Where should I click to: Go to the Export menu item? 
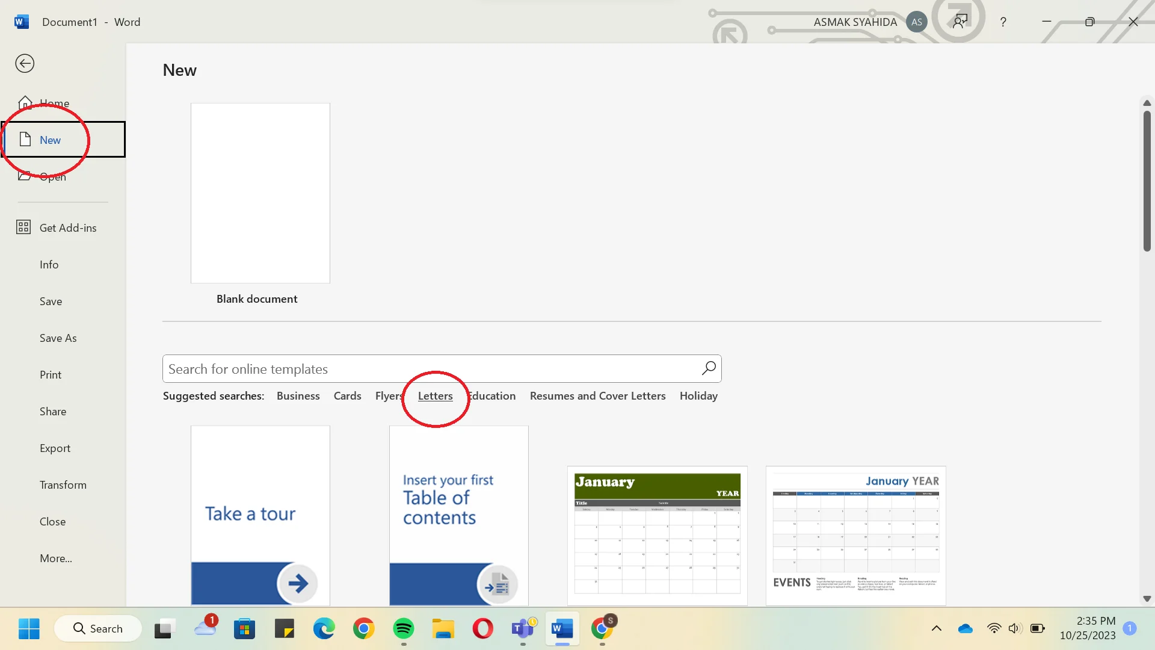(55, 448)
